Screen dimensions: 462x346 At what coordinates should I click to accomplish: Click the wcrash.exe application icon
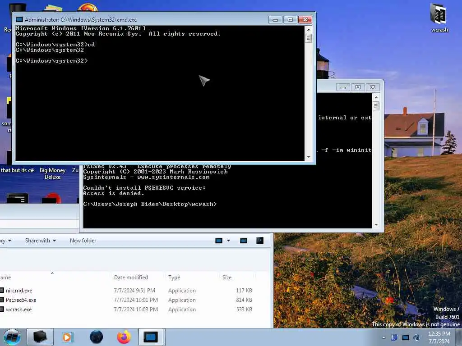tap(2, 309)
